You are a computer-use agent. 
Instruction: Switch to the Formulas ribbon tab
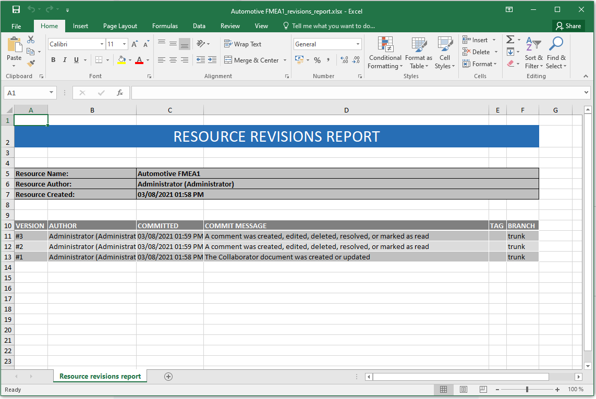[165, 26]
